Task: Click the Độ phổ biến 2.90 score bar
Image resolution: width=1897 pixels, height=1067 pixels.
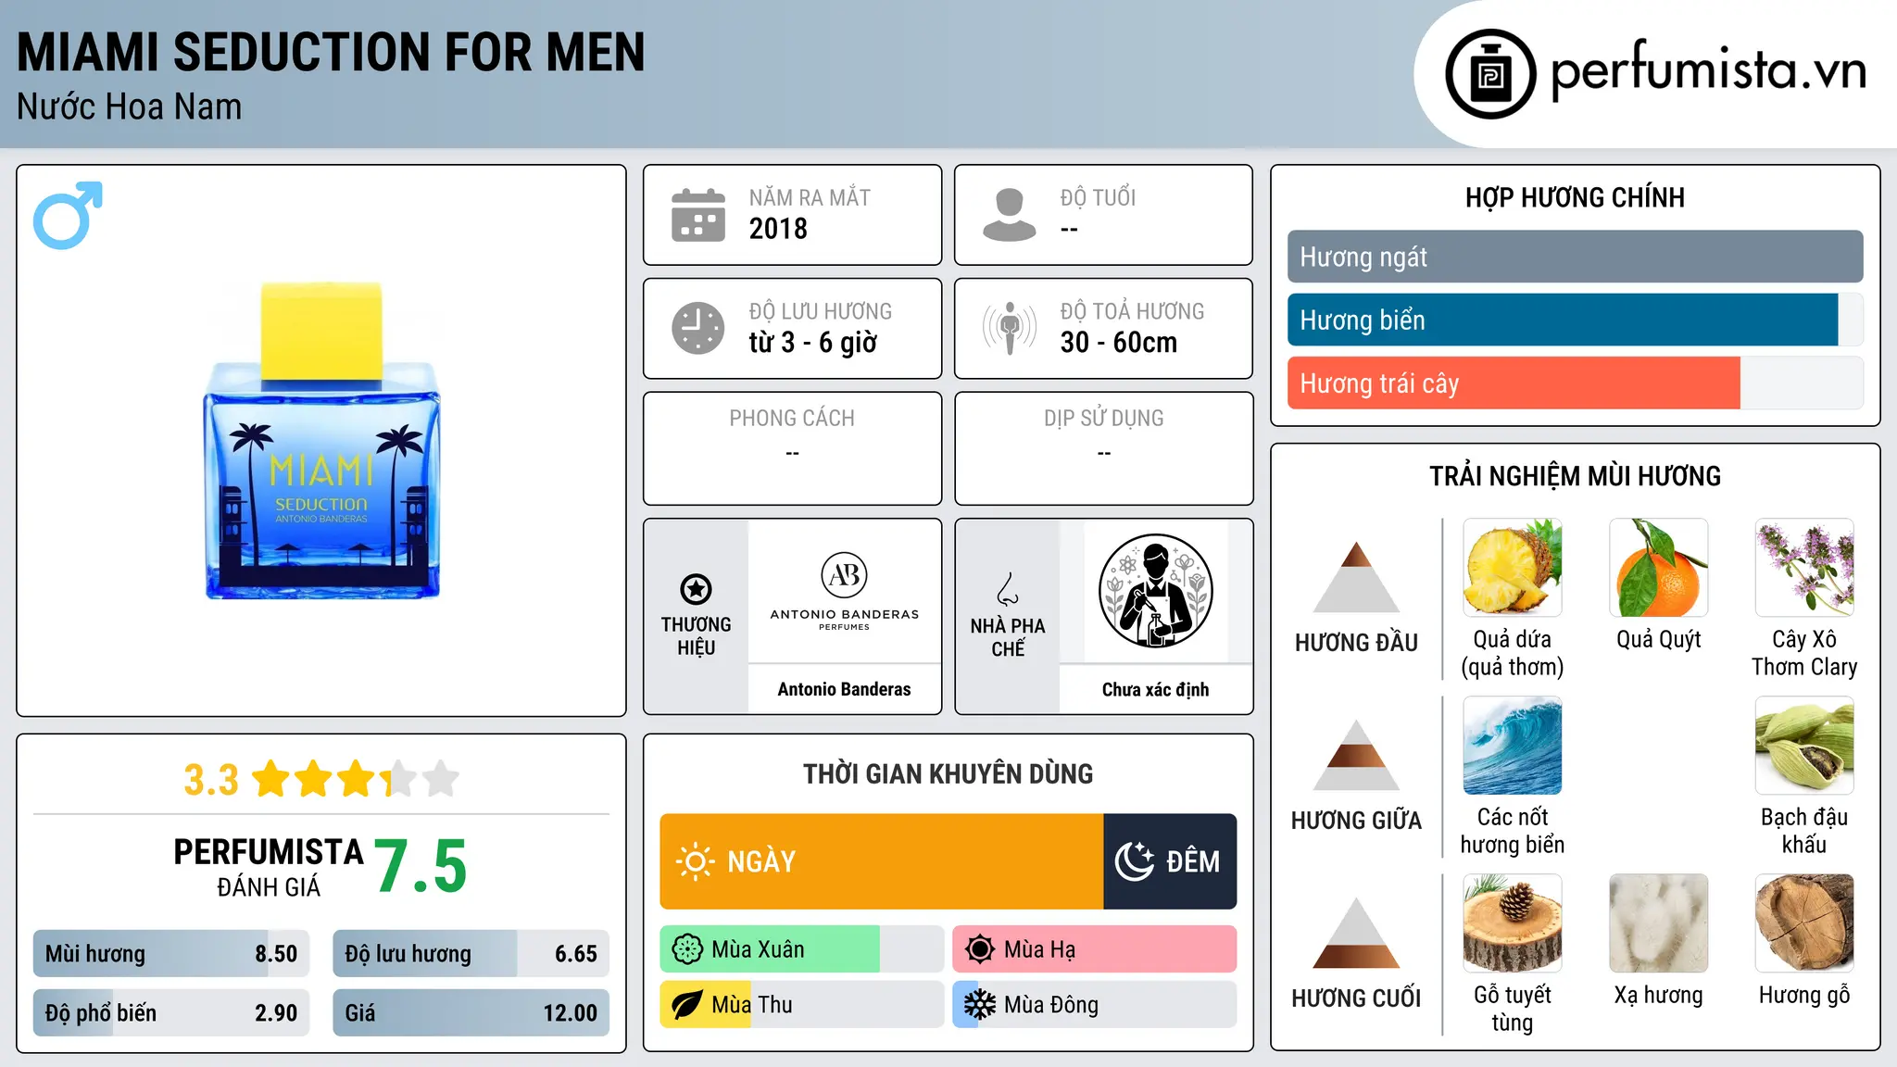Action: coord(171,1013)
